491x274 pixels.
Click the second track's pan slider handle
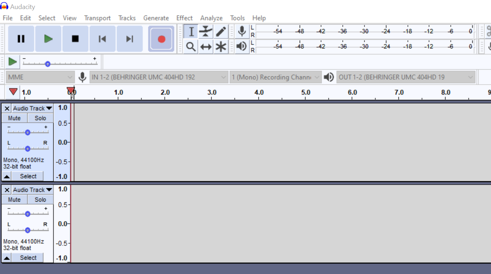click(x=27, y=230)
